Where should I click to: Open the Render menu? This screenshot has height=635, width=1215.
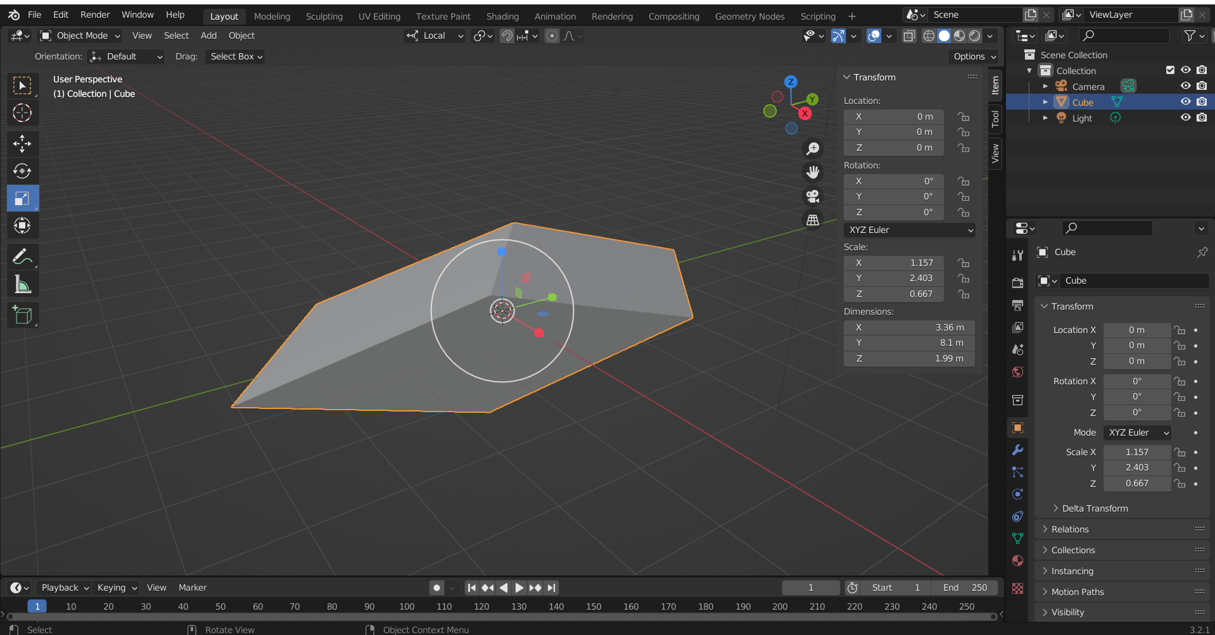point(95,15)
